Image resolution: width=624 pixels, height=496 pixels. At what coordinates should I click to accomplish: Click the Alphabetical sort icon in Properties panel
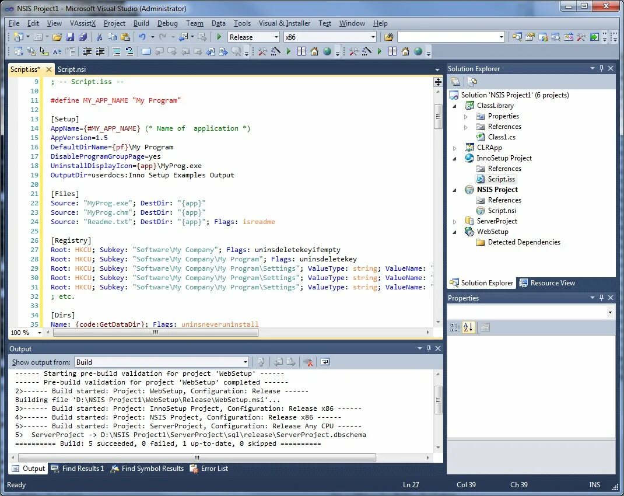[468, 327]
